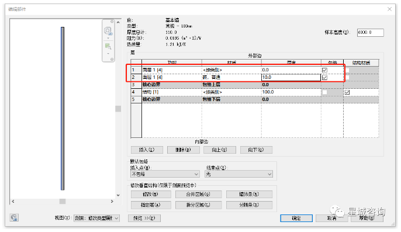Click the <按类别> material cell in row 4
The height and width of the screenshot is (232, 401).
tap(231, 92)
